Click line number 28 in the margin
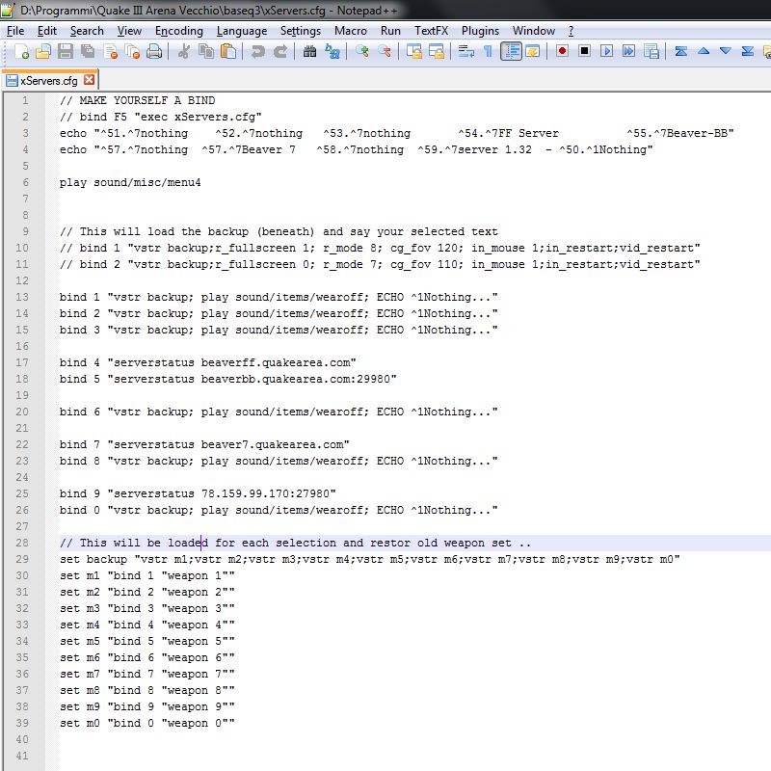The width and height of the screenshot is (771, 771). click(x=22, y=543)
